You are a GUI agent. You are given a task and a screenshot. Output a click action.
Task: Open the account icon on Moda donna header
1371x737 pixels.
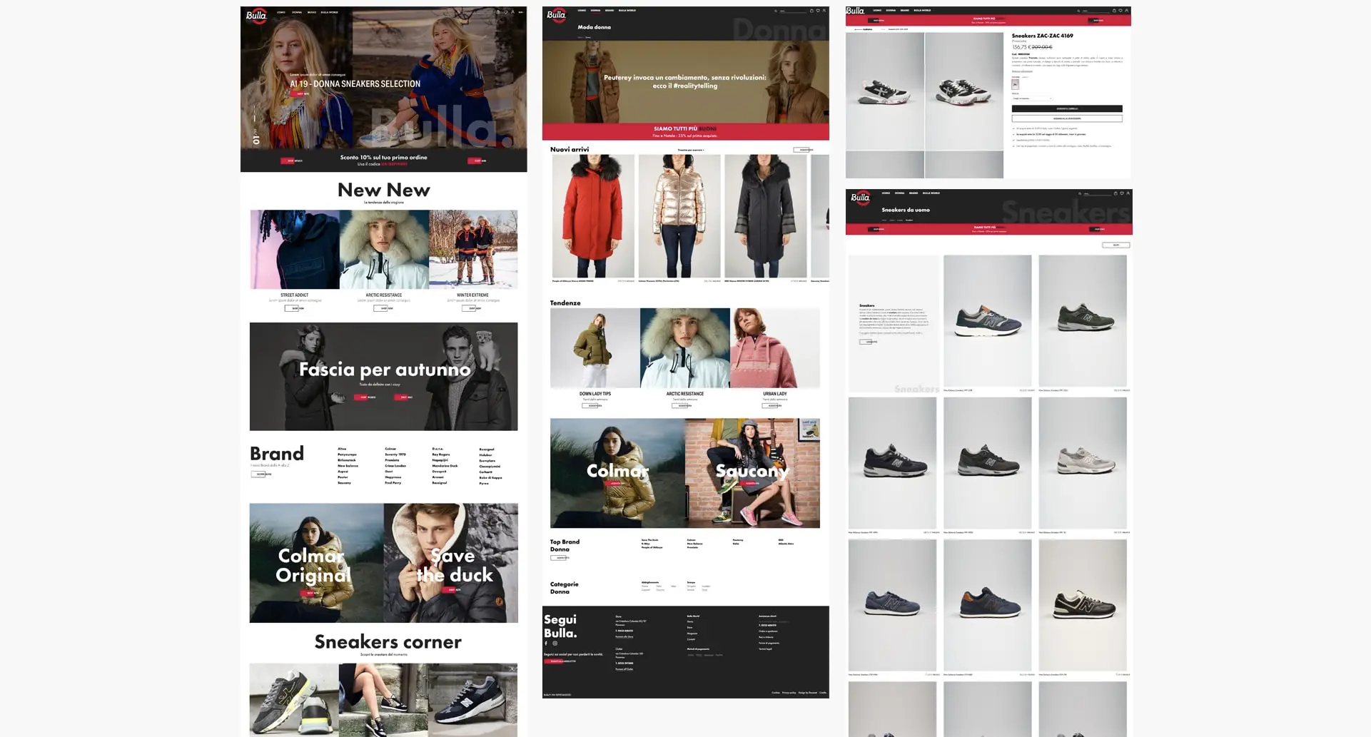(x=824, y=11)
